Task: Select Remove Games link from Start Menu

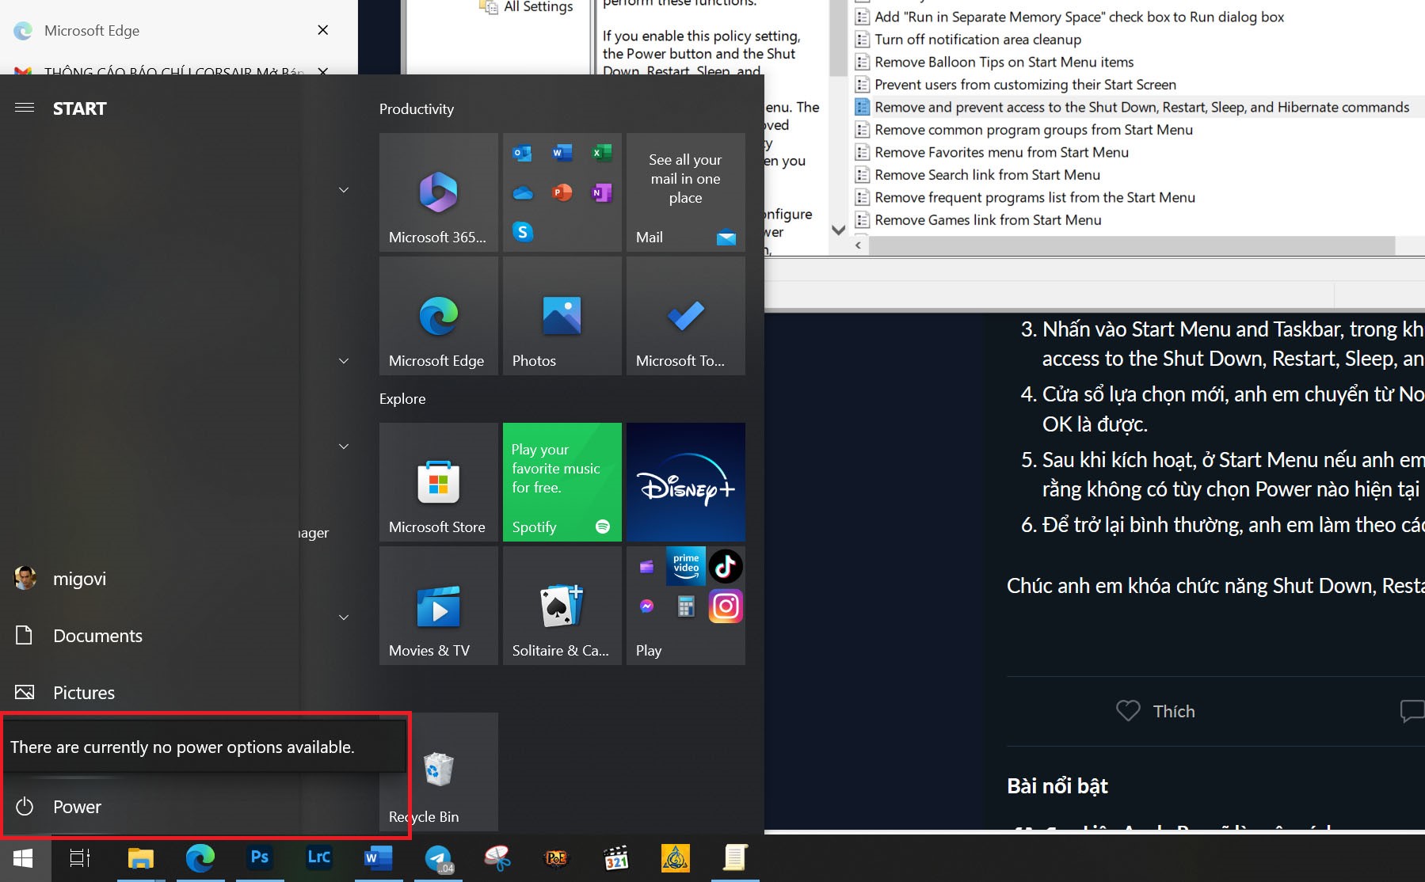Action: (x=988, y=220)
